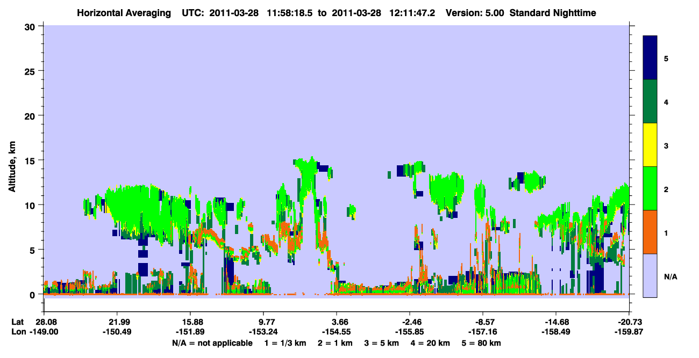Click the longitude value -151.89
This screenshot has width=699, height=358.
[x=190, y=332]
